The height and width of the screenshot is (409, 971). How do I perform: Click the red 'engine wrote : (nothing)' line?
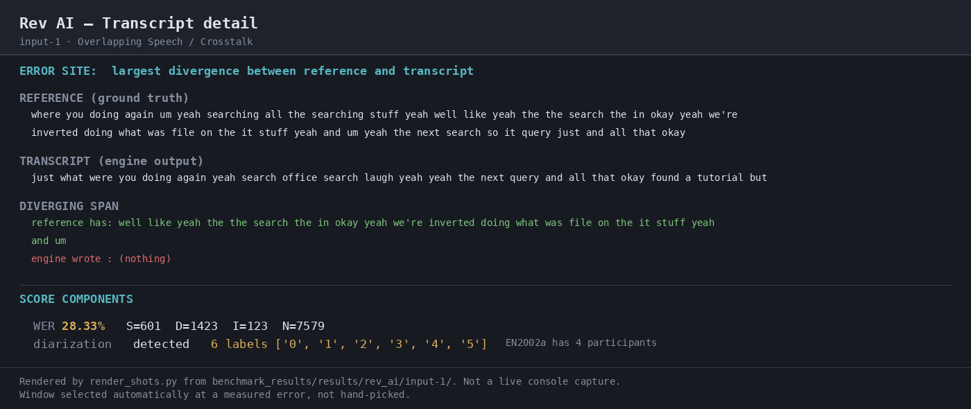[x=101, y=259]
